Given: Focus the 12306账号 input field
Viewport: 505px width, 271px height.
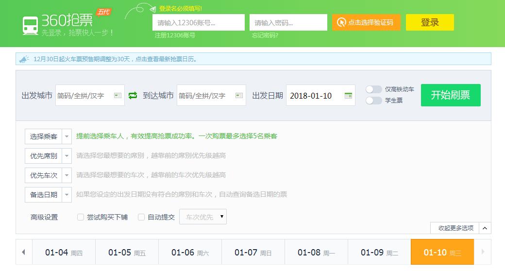Looking at the screenshot, I should [199, 22].
